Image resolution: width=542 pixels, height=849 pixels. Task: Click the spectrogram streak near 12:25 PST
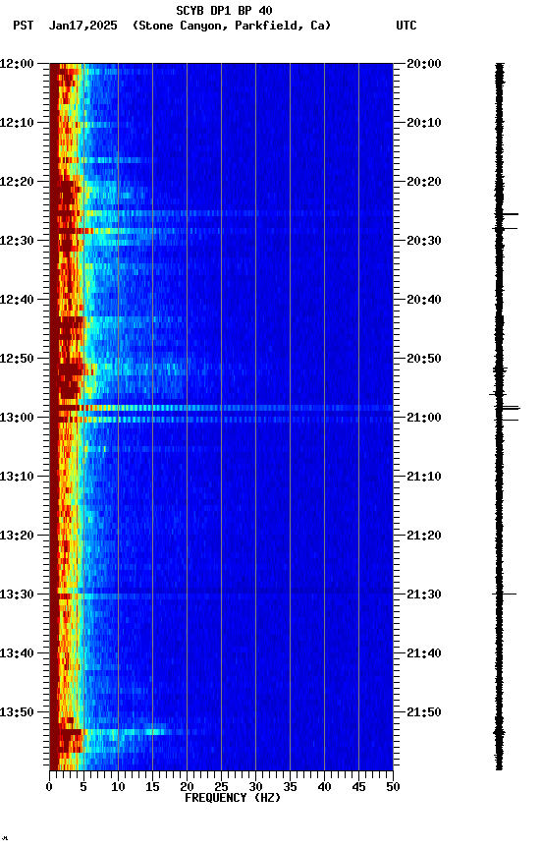point(221,213)
